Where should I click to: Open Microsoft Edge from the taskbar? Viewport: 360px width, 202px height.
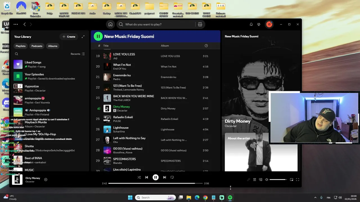tap(197, 198)
